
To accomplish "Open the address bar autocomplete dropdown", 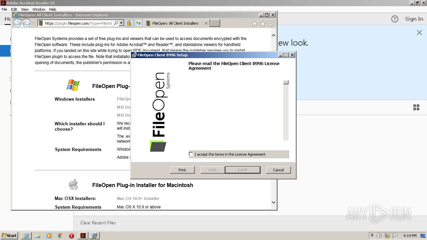I will pos(121,23).
